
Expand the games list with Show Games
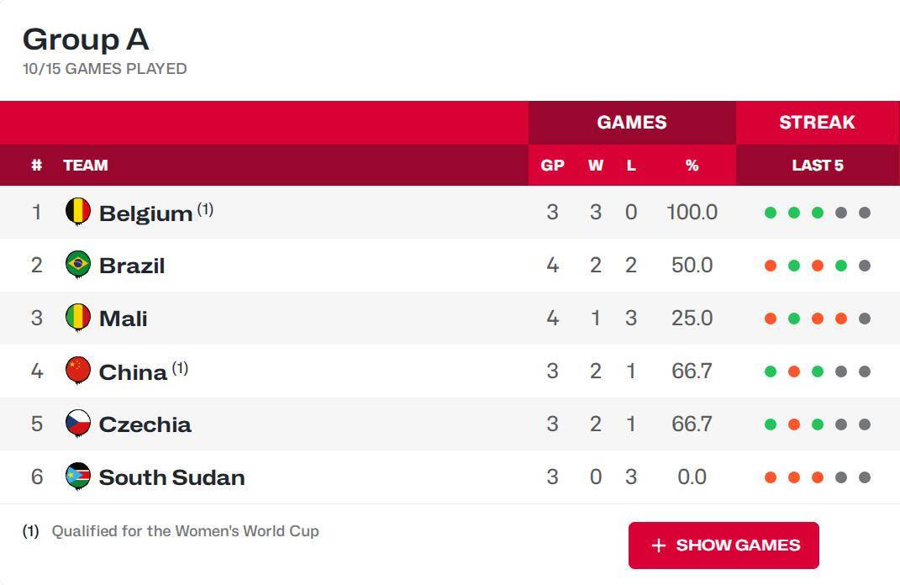click(724, 545)
